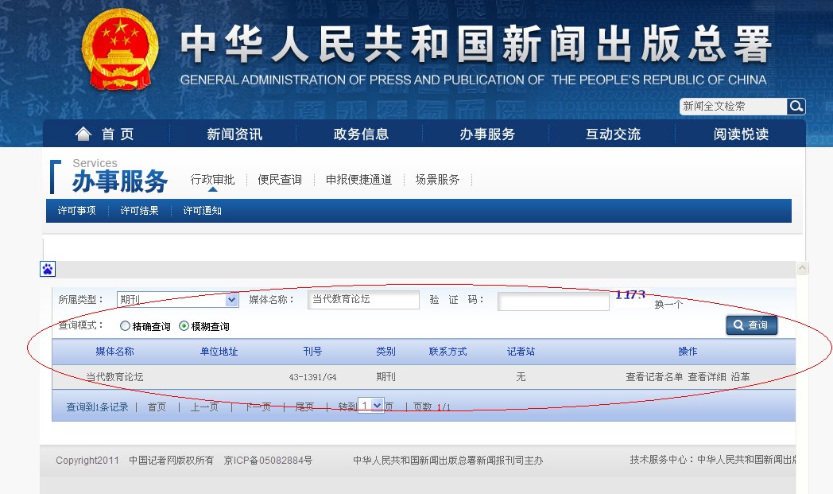The width and height of the screenshot is (833, 494).
Task: Click the 查看详细 link
Action: coord(707,377)
